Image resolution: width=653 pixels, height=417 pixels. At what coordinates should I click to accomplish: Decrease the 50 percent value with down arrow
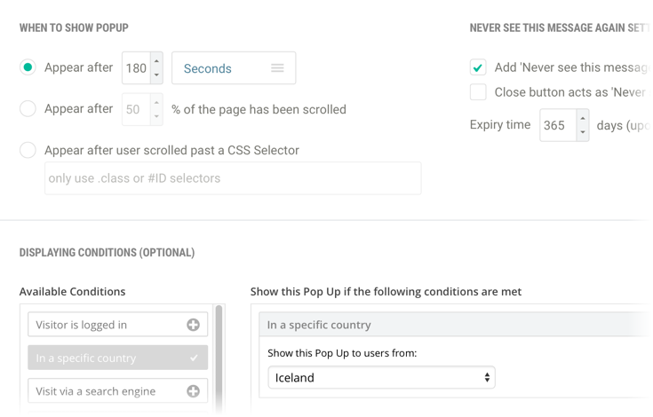(156, 116)
